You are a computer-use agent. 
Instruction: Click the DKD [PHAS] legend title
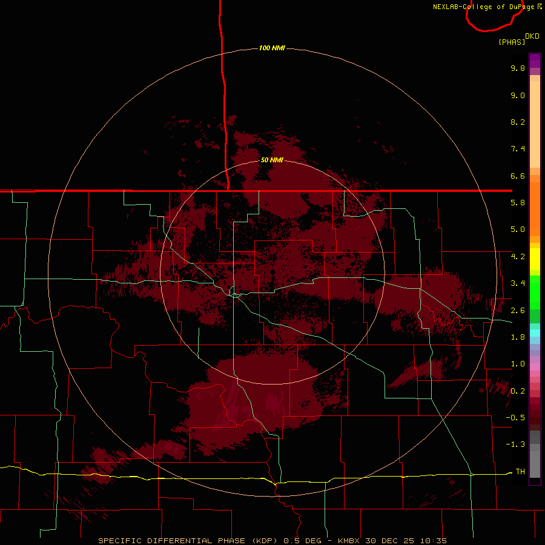pyautogui.click(x=518, y=39)
